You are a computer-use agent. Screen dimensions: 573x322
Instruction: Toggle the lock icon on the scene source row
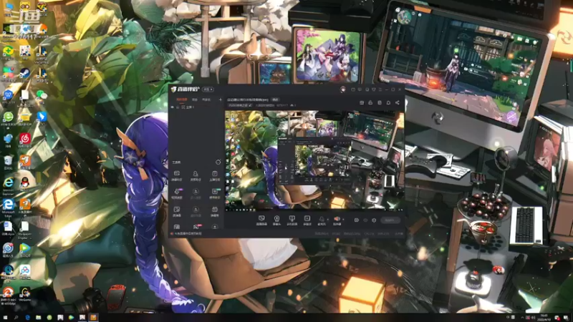click(178, 107)
